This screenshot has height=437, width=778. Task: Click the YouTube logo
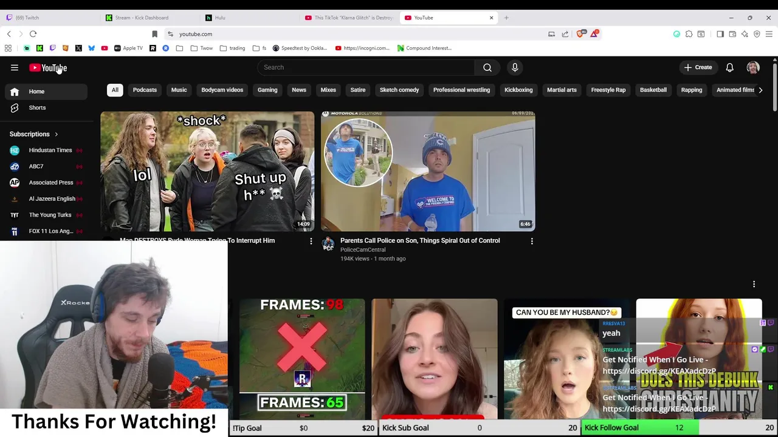[48, 67]
